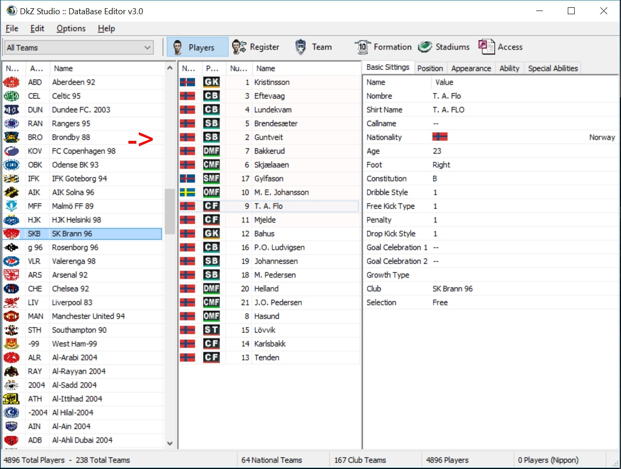Viewport: 621px width, 469px height.
Task: Click the team list scrollbar thumb
Action: point(170,211)
